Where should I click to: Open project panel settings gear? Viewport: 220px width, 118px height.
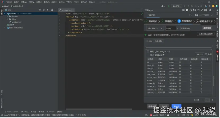[52, 10]
